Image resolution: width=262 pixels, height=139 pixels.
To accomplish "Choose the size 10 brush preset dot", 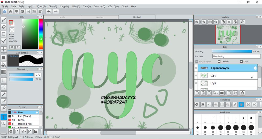I will [x=251, y=118].
